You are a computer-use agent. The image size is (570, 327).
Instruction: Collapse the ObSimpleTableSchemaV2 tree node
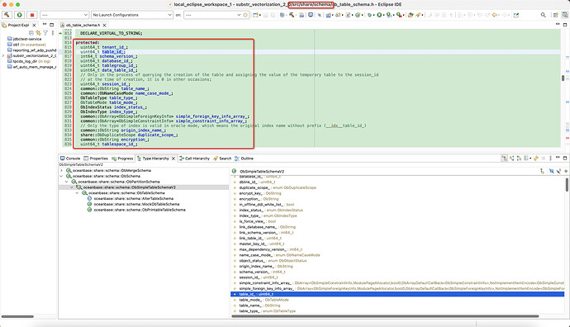tap(72, 187)
